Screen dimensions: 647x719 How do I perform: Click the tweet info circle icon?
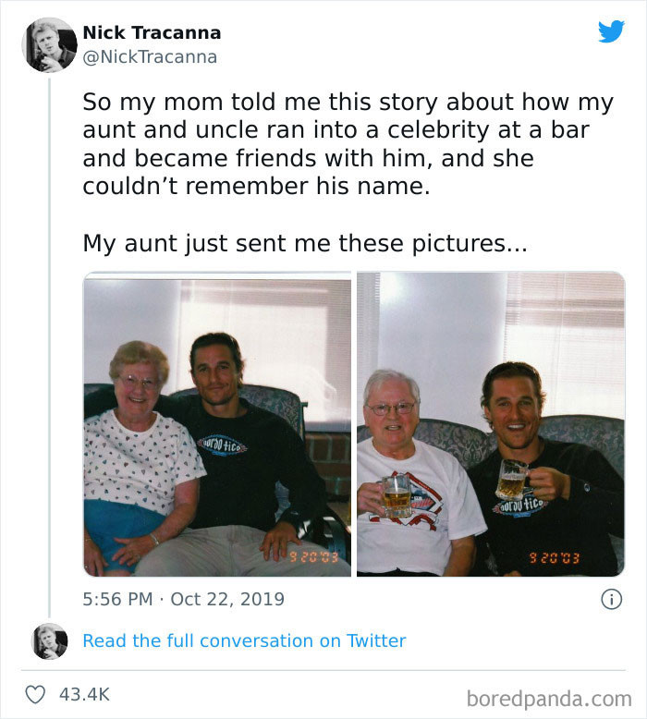coord(611,599)
